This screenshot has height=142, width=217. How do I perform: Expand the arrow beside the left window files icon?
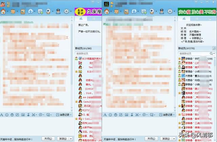tap(17, 11)
